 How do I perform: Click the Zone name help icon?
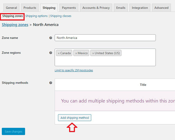pyautogui.click(x=51, y=38)
